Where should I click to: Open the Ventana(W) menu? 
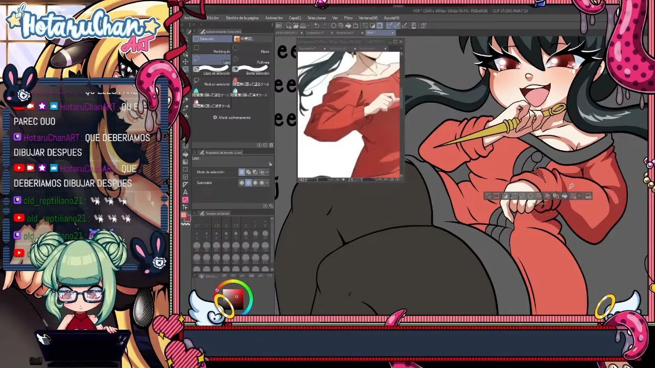368,18
